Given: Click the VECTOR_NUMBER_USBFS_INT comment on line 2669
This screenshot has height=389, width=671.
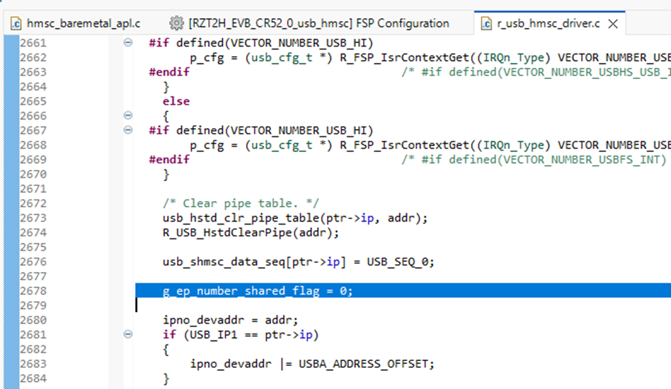Looking at the screenshot, I should (x=534, y=159).
